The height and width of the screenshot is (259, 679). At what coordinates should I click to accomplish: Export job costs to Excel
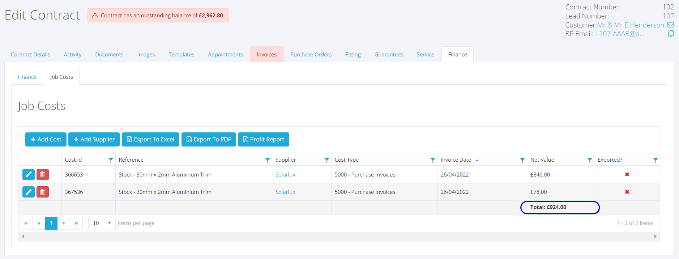[x=150, y=140]
